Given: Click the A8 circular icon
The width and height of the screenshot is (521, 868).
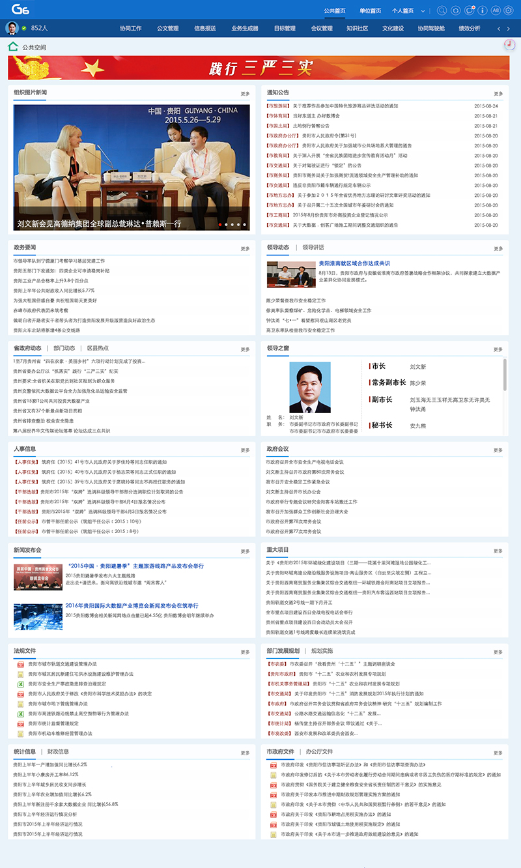Looking at the screenshot, I should coord(496,10).
